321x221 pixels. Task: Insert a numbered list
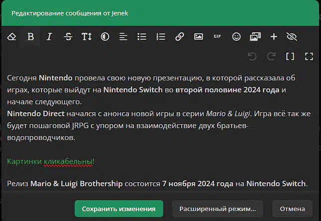pos(161,37)
